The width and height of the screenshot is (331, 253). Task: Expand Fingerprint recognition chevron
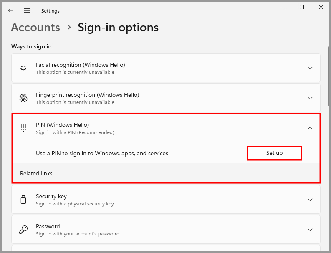click(310, 98)
